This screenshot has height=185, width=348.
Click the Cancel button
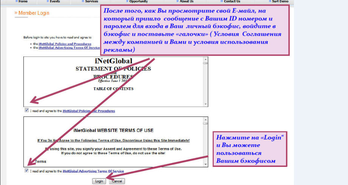117,181
